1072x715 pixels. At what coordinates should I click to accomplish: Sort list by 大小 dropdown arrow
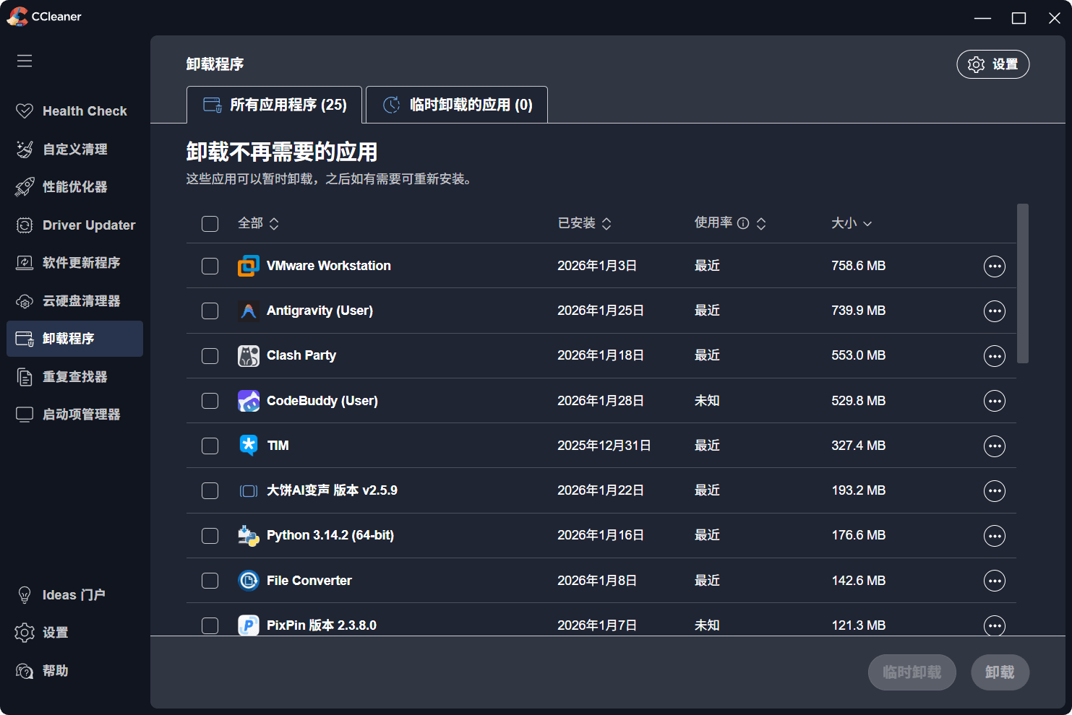point(867,224)
